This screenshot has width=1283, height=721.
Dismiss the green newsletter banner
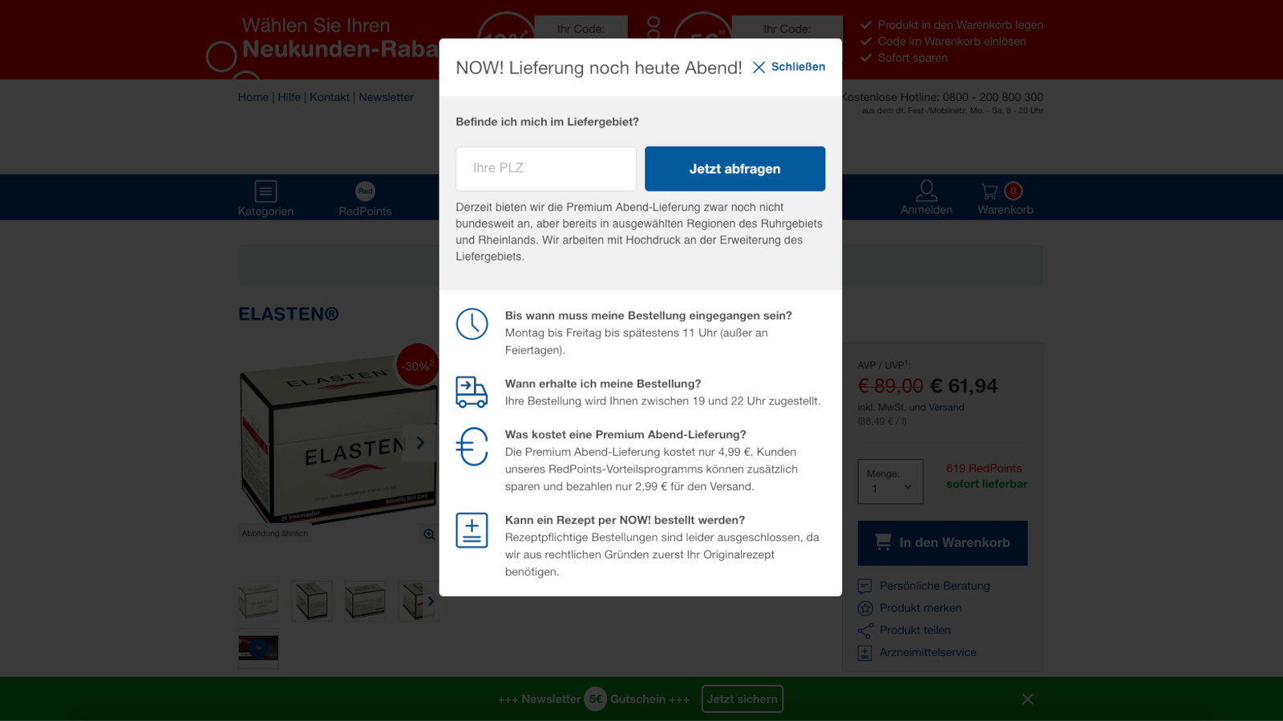tap(1027, 699)
